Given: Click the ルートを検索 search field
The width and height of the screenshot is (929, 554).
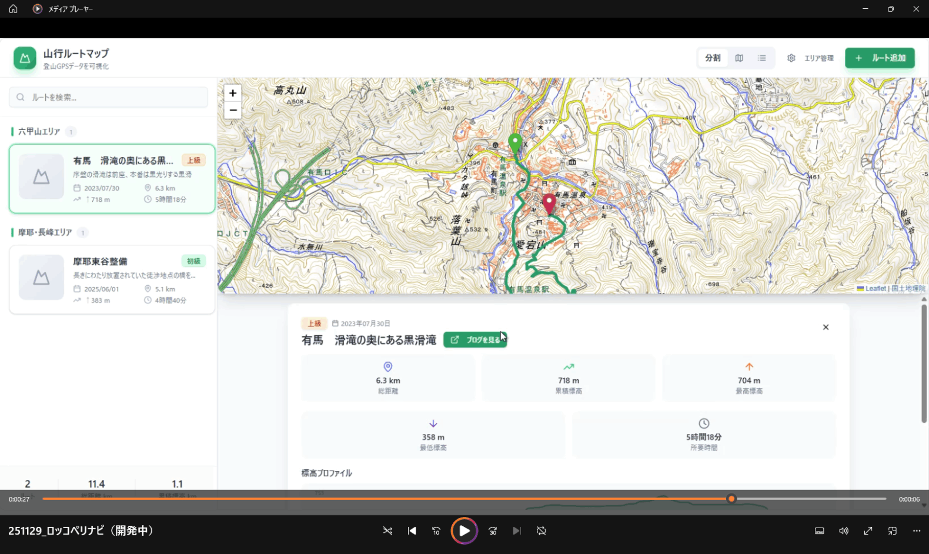Looking at the screenshot, I should 109,97.
